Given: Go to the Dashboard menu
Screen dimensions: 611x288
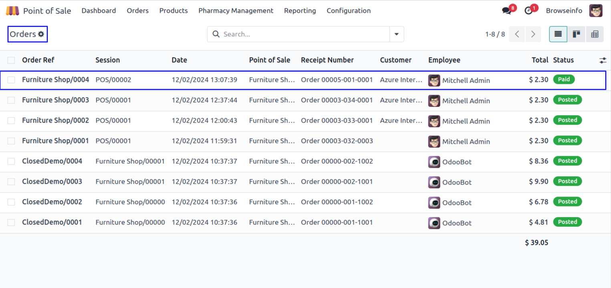Looking at the screenshot, I should pyautogui.click(x=99, y=11).
